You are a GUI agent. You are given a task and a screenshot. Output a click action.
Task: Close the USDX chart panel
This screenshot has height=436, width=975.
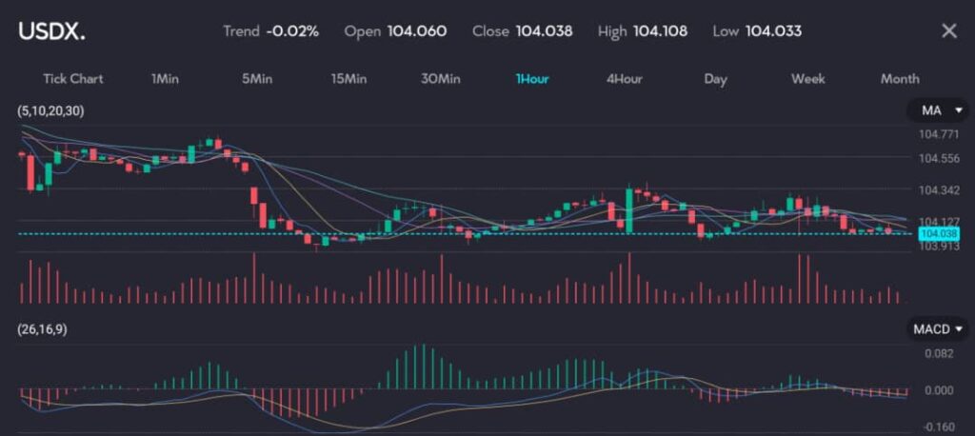click(x=948, y=31)
